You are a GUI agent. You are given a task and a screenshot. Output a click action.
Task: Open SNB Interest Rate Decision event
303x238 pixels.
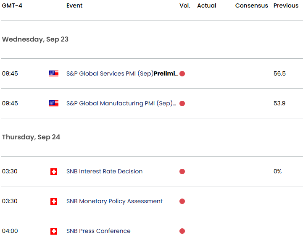pyautogui.click(x=104, y=171)
